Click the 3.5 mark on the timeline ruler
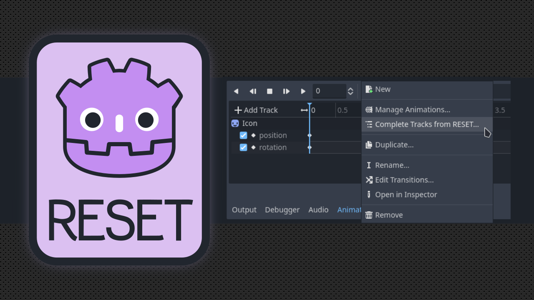The height and width of the screenshot is (300, 534). coord(500,110)
